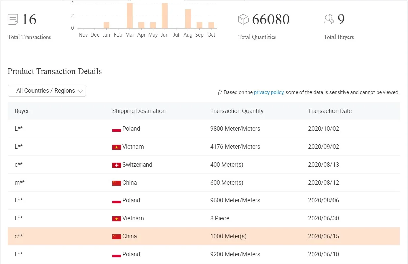Click the Total Buyers people icon
This screenshot has width=408, height=264.
click(x=328, y=19)
